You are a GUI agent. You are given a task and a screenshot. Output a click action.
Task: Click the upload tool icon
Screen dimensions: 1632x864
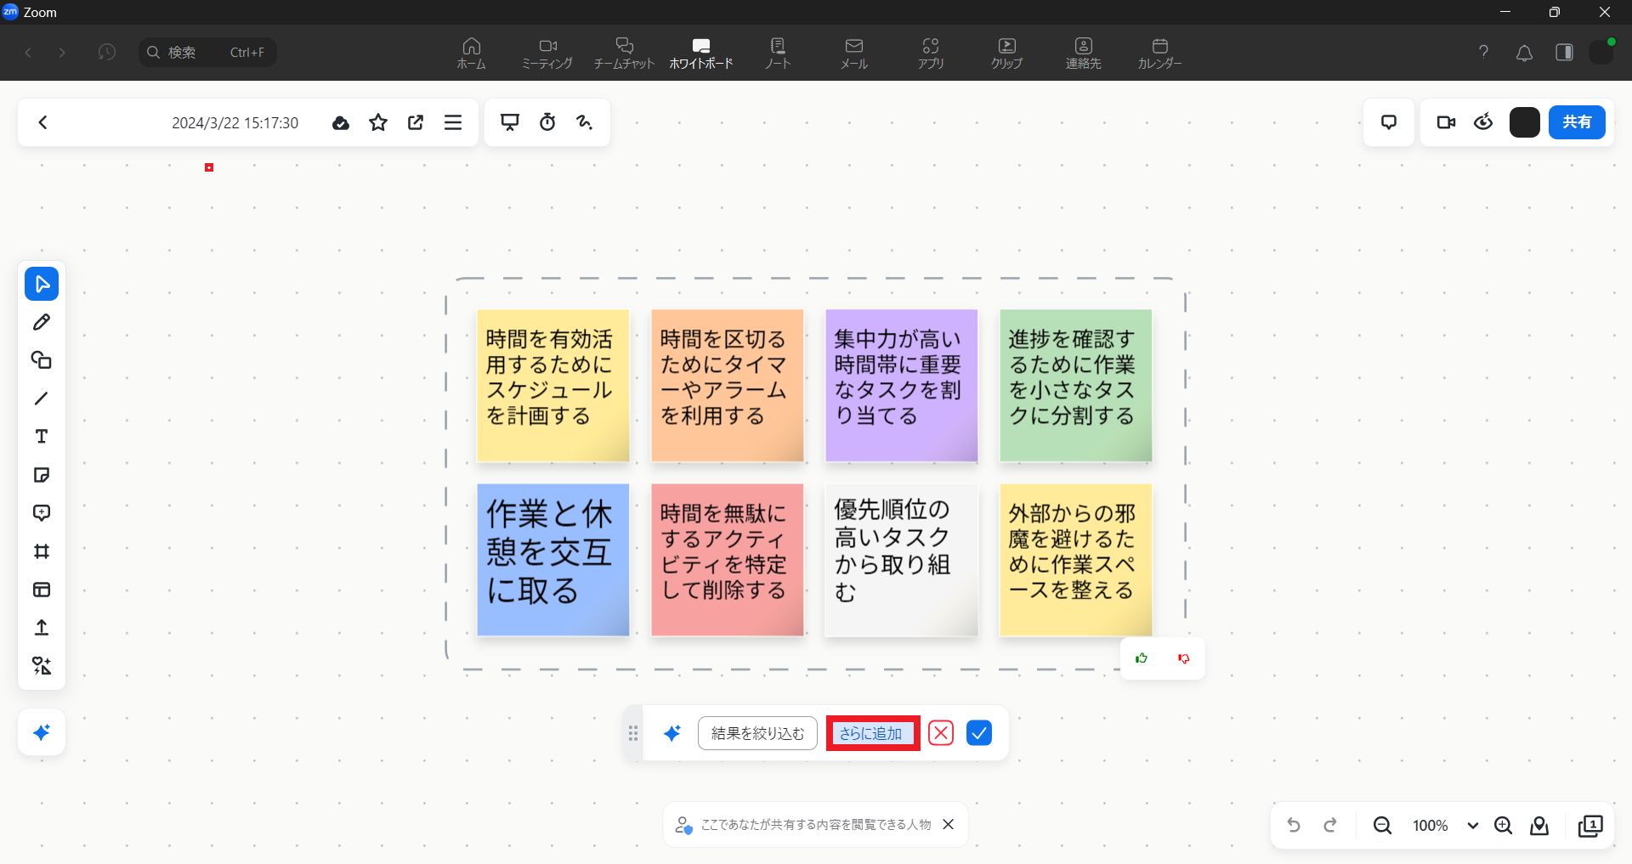41,628
